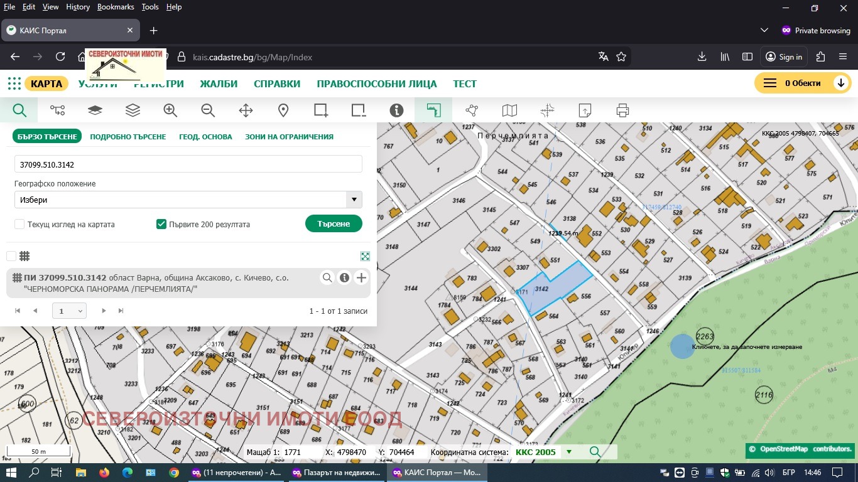Viewport: 858px width, 482px height.
Task: Select the pan map arrows tool
Action: pos(246,110)
